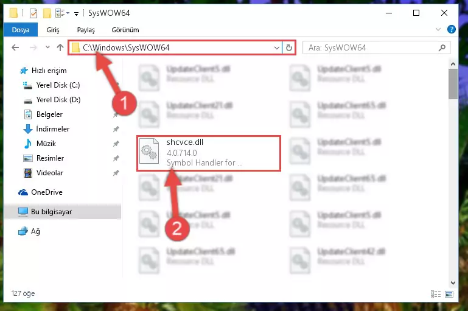This screenshot has height=311, width=468.
Task: Open İndirmeler folder in sidebar
Action: point(53,129)
